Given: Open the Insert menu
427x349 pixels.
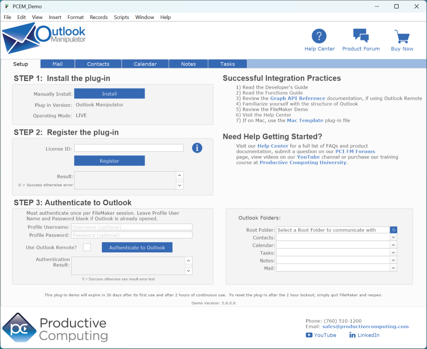Looking at the screenshot, I should [x=55, y=17].
